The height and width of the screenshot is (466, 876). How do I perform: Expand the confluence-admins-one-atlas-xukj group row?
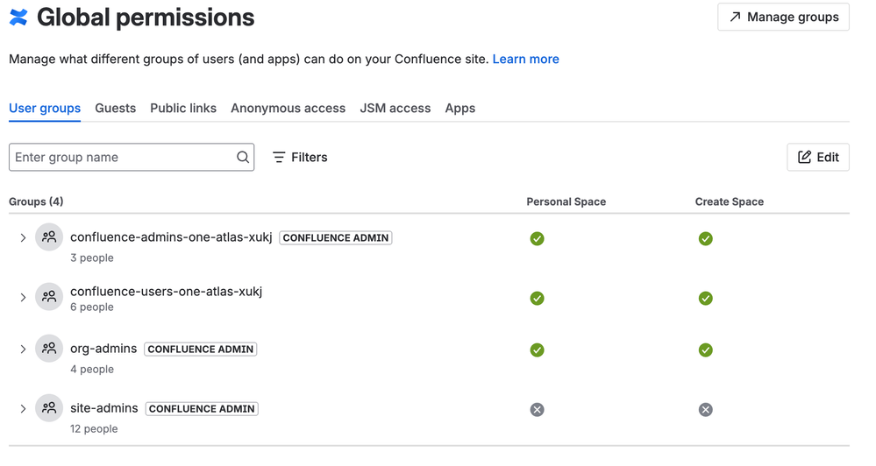pos(24,238)
